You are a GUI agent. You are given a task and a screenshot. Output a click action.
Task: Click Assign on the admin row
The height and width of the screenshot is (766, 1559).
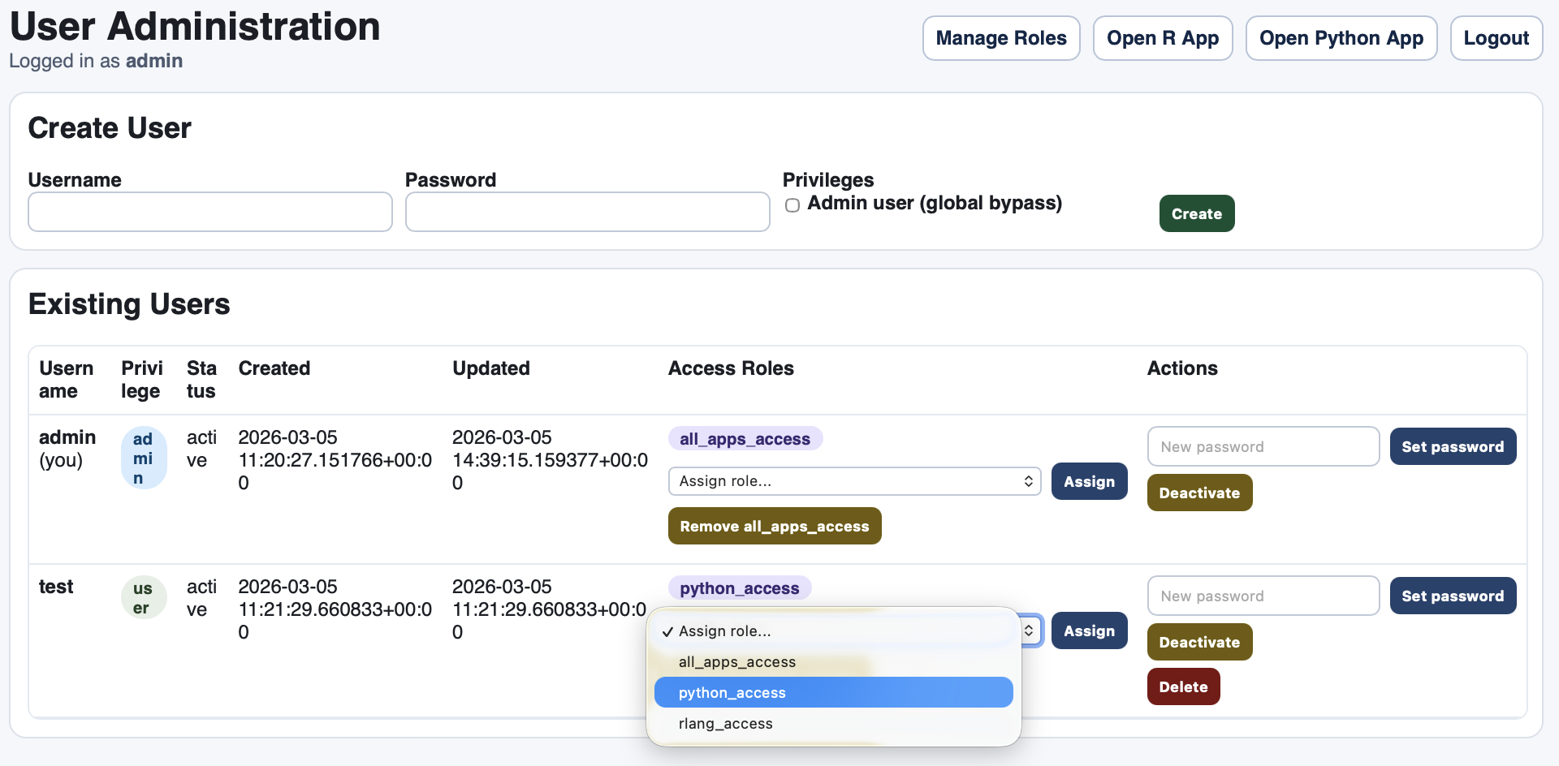pos(1089,480)
